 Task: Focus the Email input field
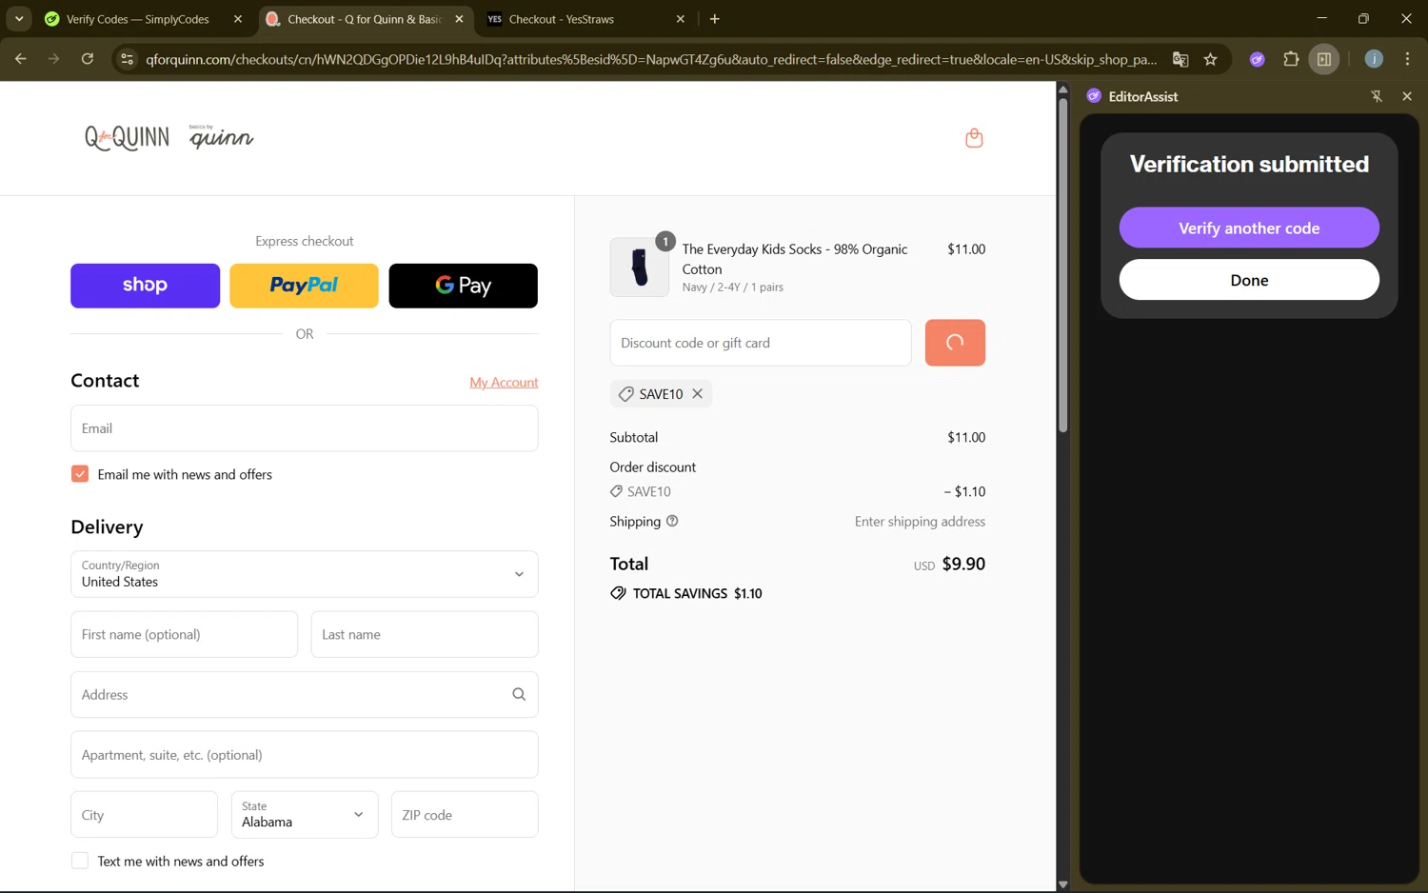[305, 428]
